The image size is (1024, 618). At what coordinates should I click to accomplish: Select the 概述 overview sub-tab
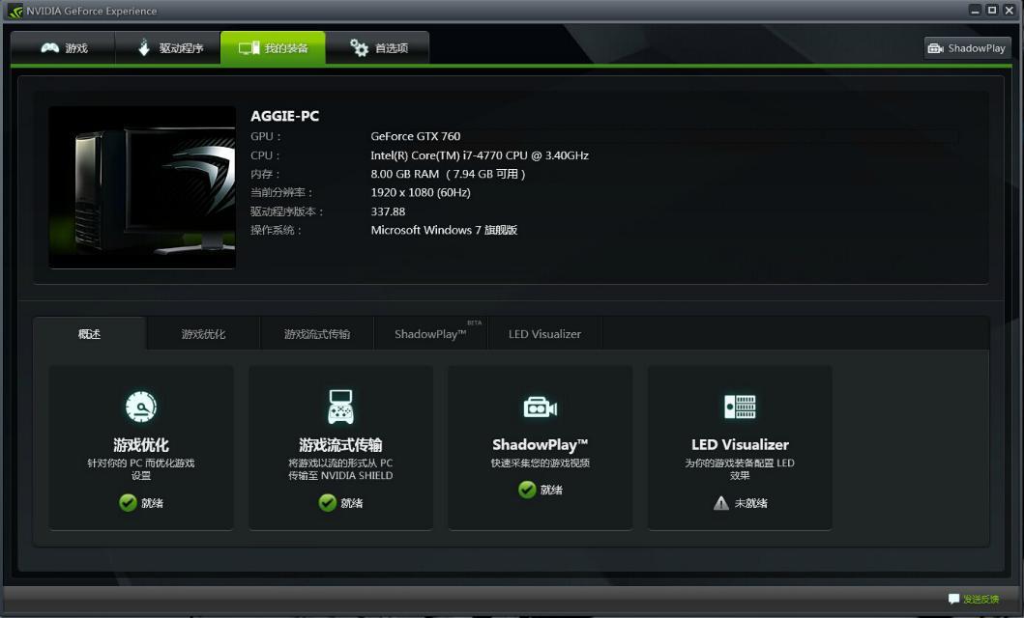click(x=90, y=334)
